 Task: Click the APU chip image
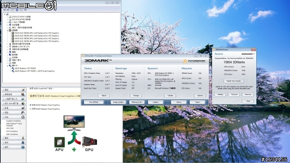click(x=59, y=142)
